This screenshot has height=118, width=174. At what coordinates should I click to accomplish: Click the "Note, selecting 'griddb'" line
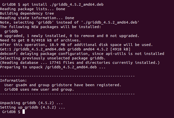click(69, 22)
